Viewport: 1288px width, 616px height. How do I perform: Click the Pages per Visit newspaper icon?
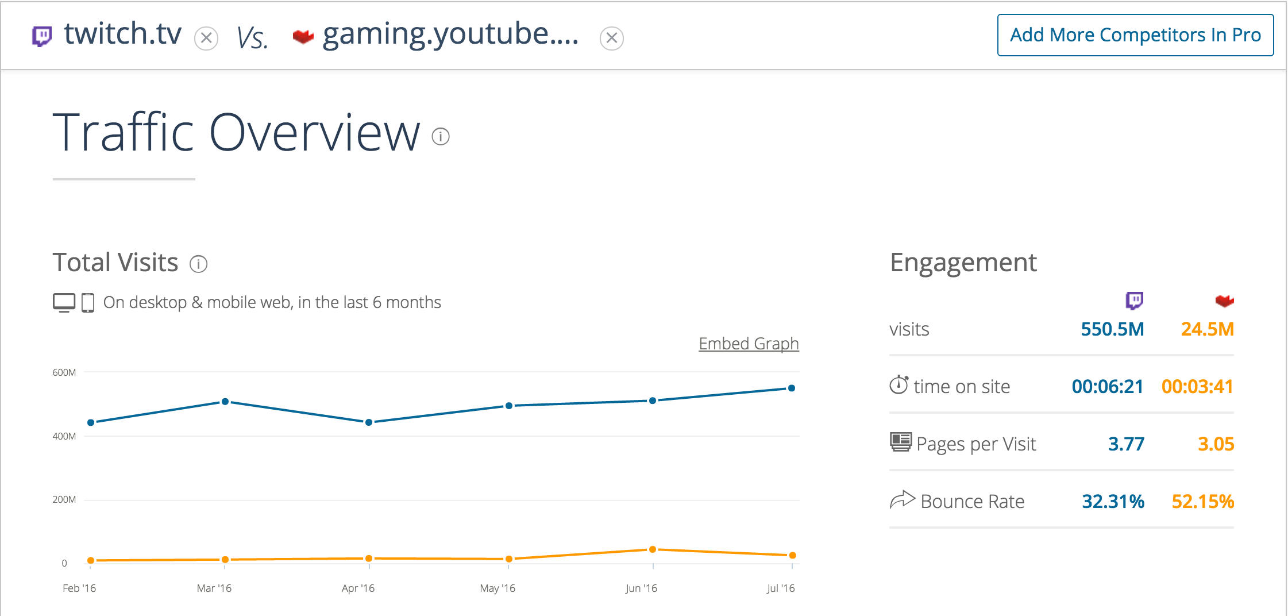click(900, 442)
